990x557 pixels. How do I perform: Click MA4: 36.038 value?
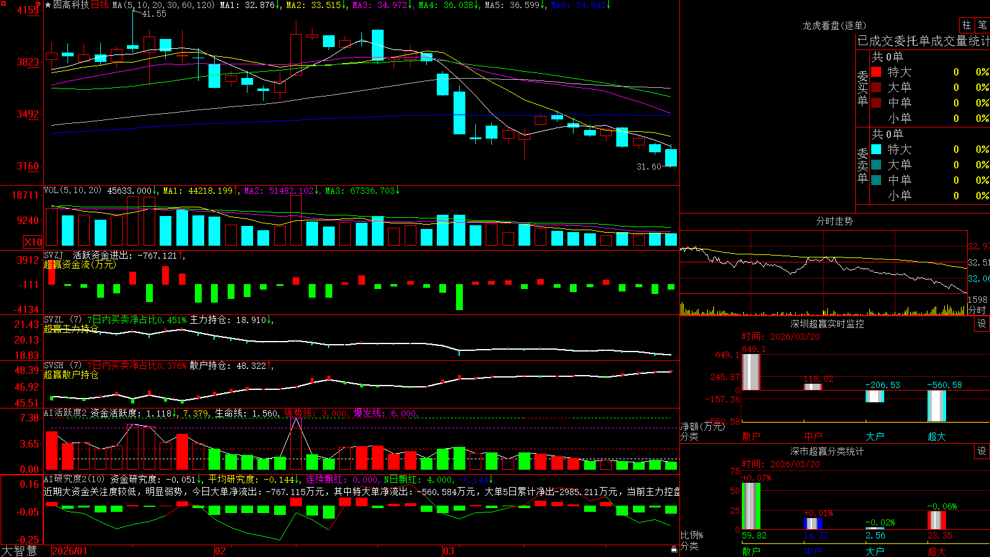(445, 5)
